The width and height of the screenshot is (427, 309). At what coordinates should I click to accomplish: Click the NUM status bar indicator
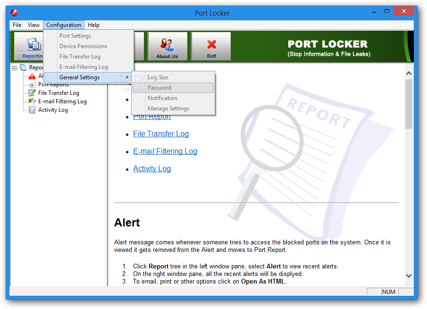coord(389,292)
